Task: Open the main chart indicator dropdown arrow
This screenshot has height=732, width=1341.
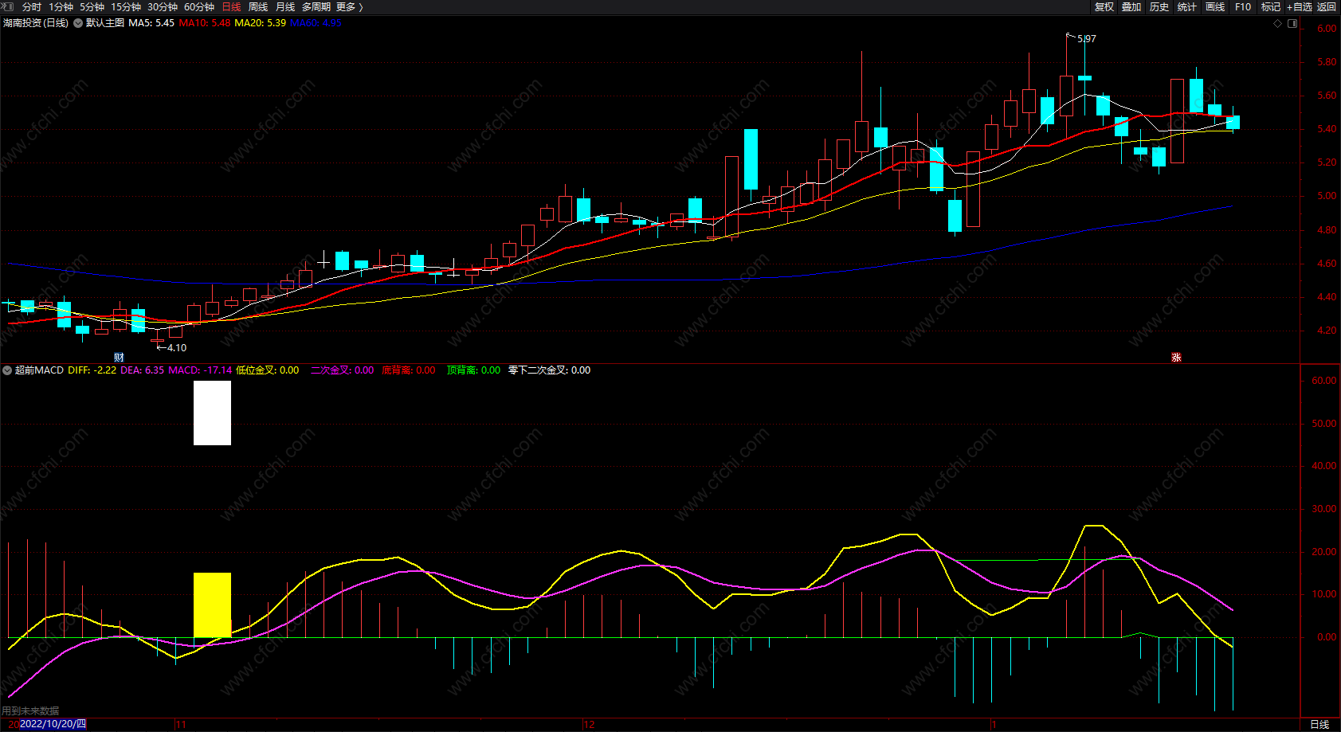Action: 78,23
